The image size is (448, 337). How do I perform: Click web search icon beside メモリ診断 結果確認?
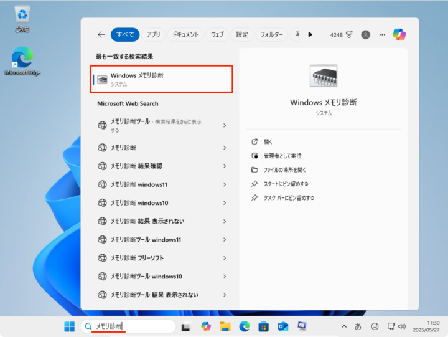tap(102, 166)
